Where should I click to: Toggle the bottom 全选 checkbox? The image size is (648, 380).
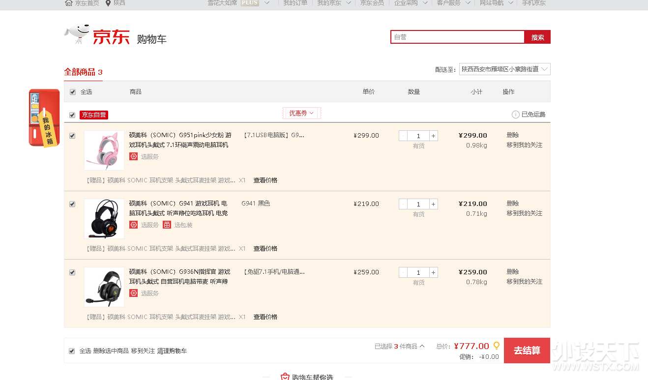click(72, 351)
